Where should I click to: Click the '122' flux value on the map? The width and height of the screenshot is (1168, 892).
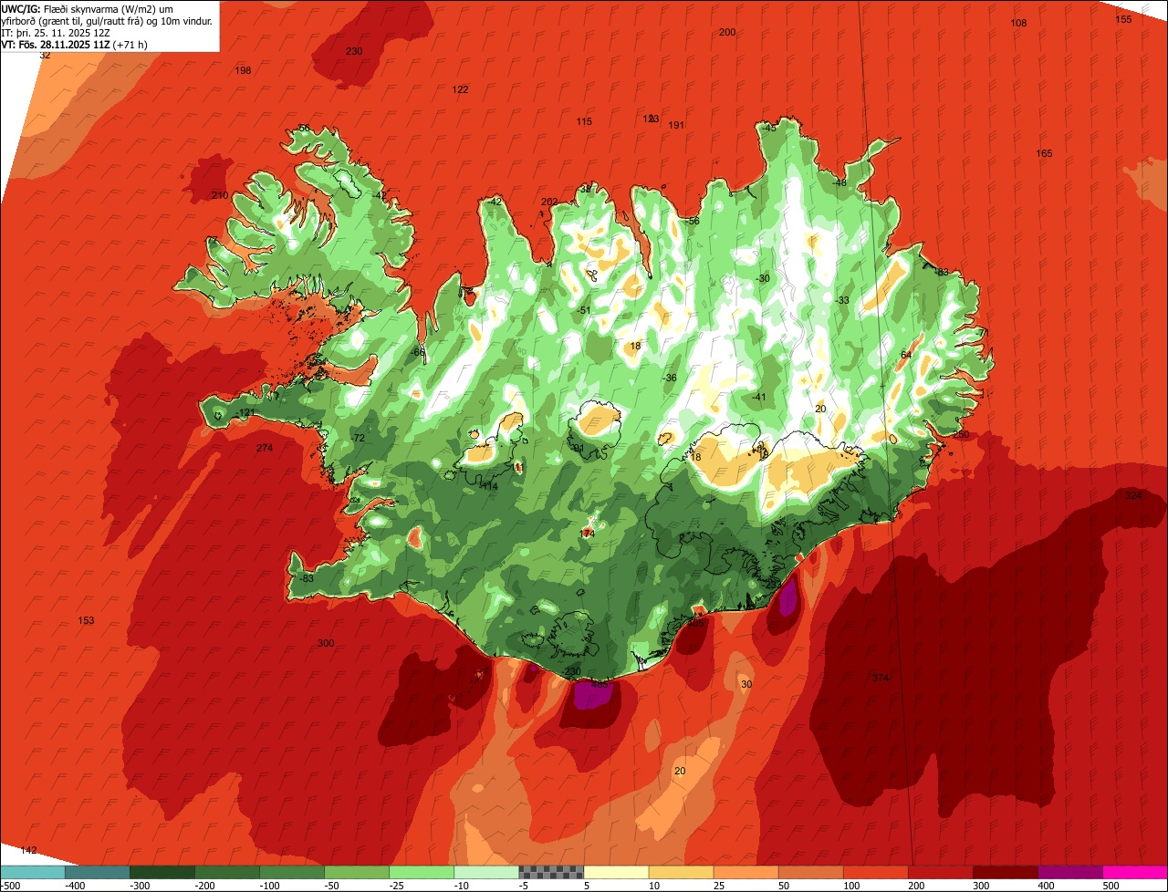click(461, 89)
